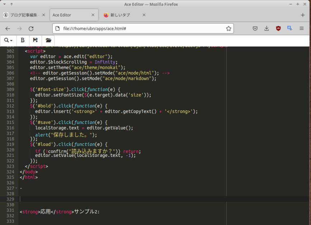The height and width of the screenshot is (225, 311).
Task: Open the Firefox downloads panel
Action: point(267,29)
